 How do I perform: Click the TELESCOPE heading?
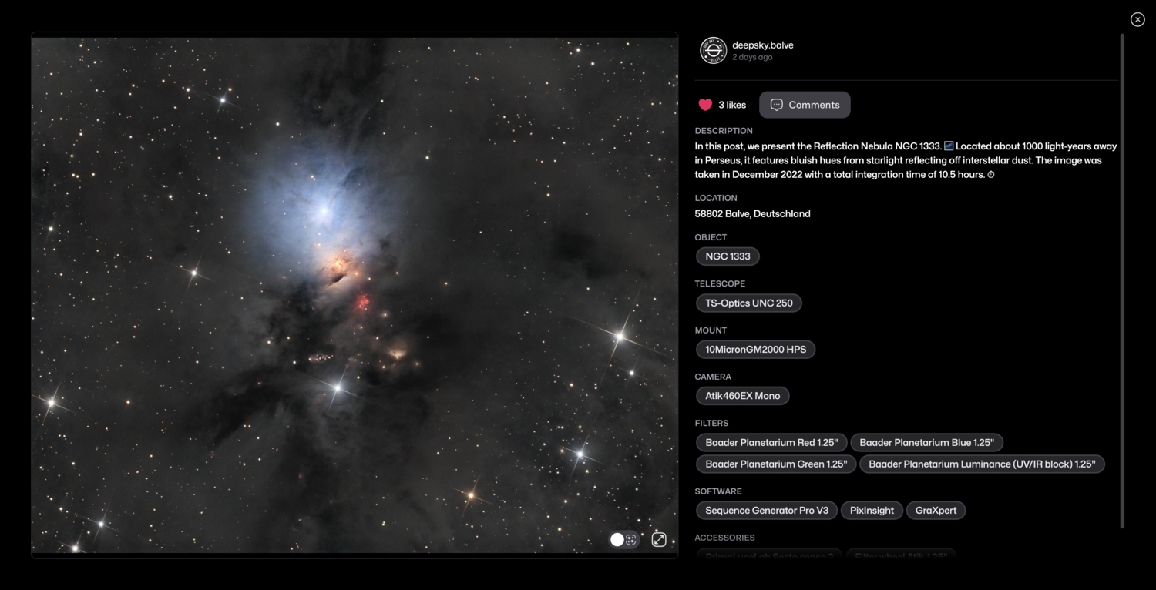[720, 284]
